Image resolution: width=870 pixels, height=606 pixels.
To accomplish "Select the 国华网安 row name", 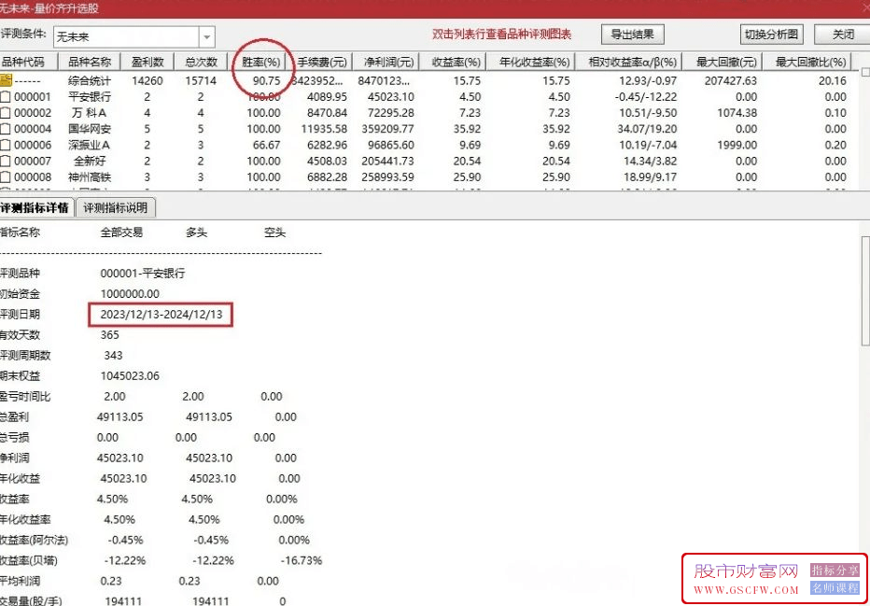I will [x=90, y=129].
